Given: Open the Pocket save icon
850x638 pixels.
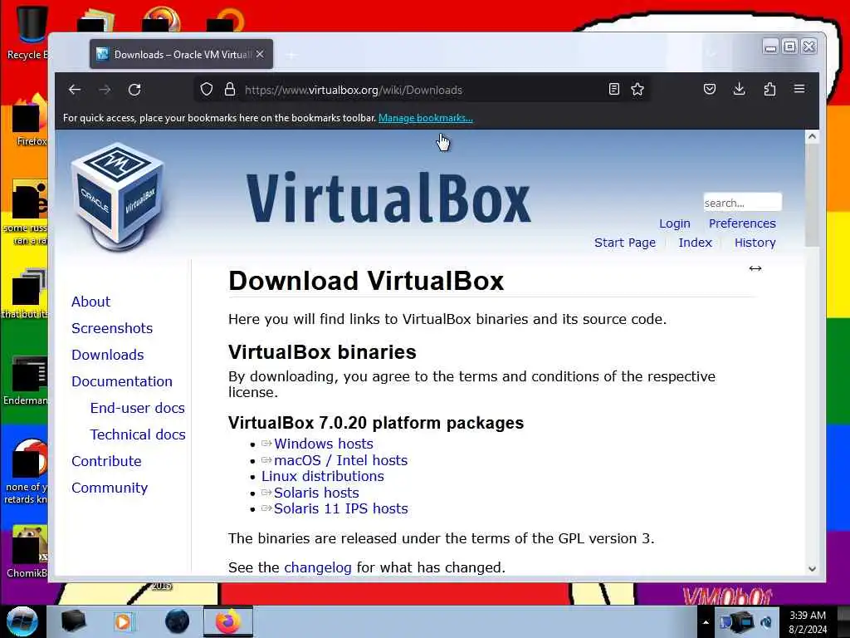Looking at the screenshot, I should [x=710, y=89].
